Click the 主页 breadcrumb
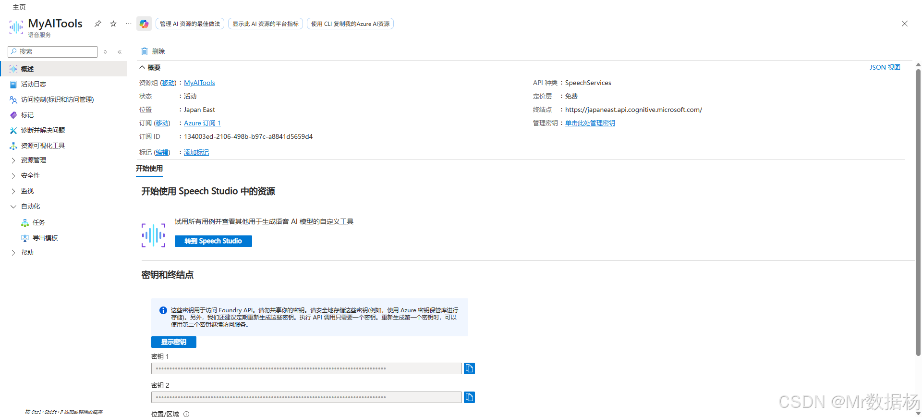 (x=19, y=7)
